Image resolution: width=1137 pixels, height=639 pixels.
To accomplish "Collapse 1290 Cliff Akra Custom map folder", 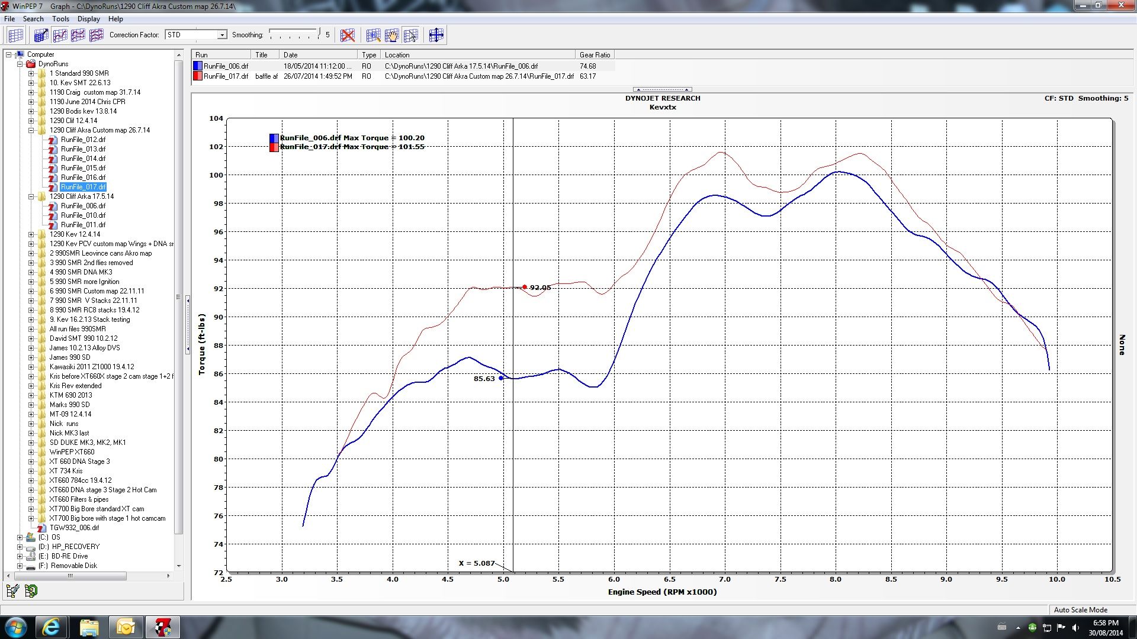I will [31, 130].
